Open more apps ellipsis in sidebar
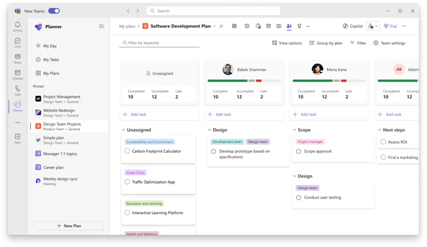The width and height of the screenshot is (427, 247). (x=18, y=123)
